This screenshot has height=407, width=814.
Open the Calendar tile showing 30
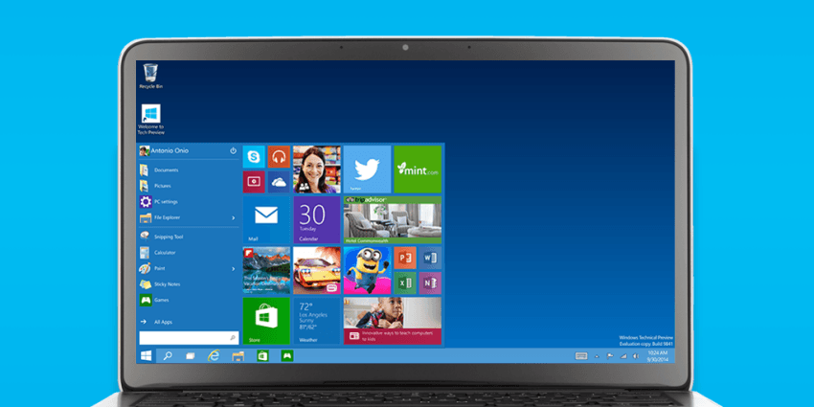[317, 219]
